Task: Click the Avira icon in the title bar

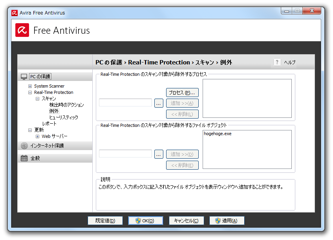Action: (15, 13)
